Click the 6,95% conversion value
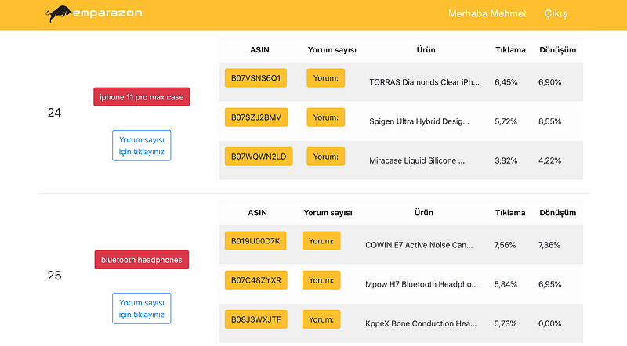The width and height of the screenshot is (627, 346). [550, 284]
